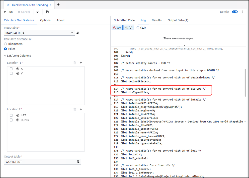Run the GeoDistance step
The width and height of the screenshot is (249, 178).
pos(8,12)
